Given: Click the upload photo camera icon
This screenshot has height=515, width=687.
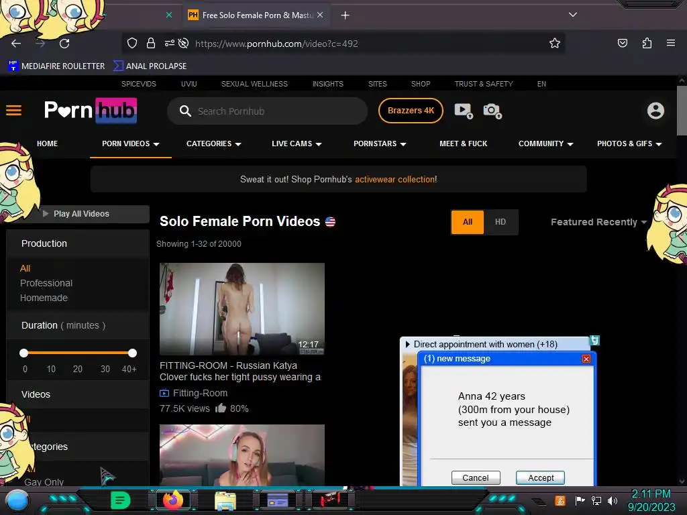Looking at the screenshot, I should tap(492, 111).
